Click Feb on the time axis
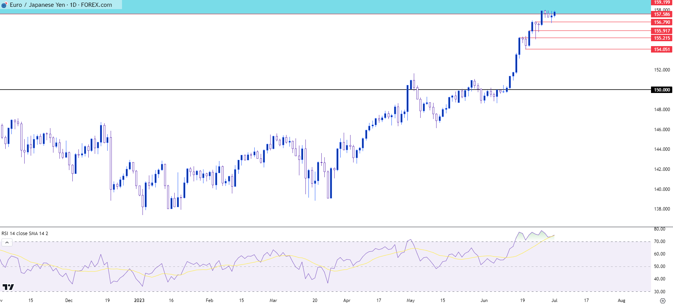 (209, 300)
